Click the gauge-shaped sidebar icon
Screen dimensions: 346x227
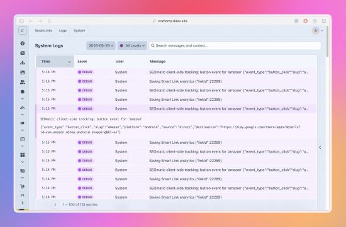click(x=23, y=108)
